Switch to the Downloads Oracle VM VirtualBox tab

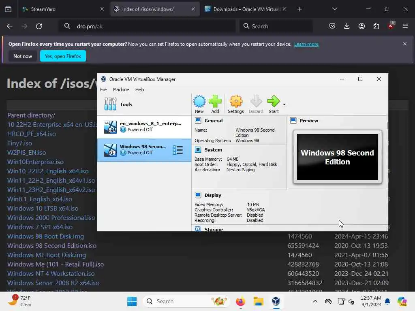tap(245, 9)
